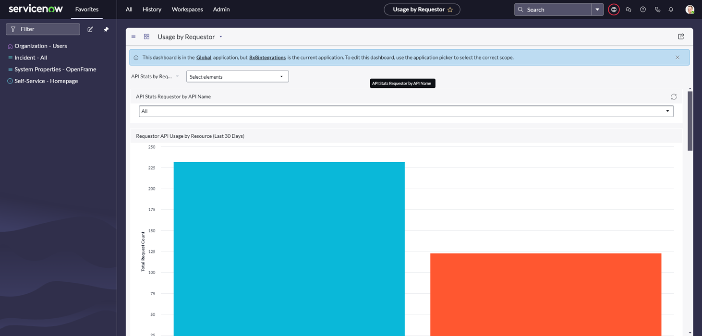The image size is (702, 336).
Task: Open the Favorites tab
Action: (87, 9)
